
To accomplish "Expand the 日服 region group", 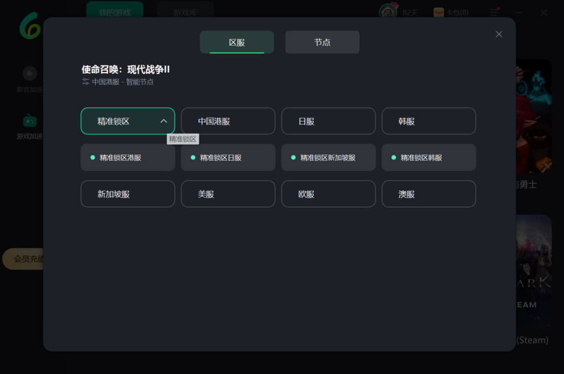I will tap(328, 121).
